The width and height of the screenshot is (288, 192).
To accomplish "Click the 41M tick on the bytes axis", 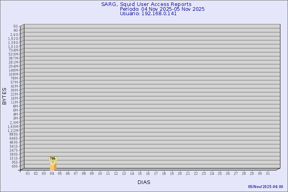I will pyautogui.click(x=14, y=86).
